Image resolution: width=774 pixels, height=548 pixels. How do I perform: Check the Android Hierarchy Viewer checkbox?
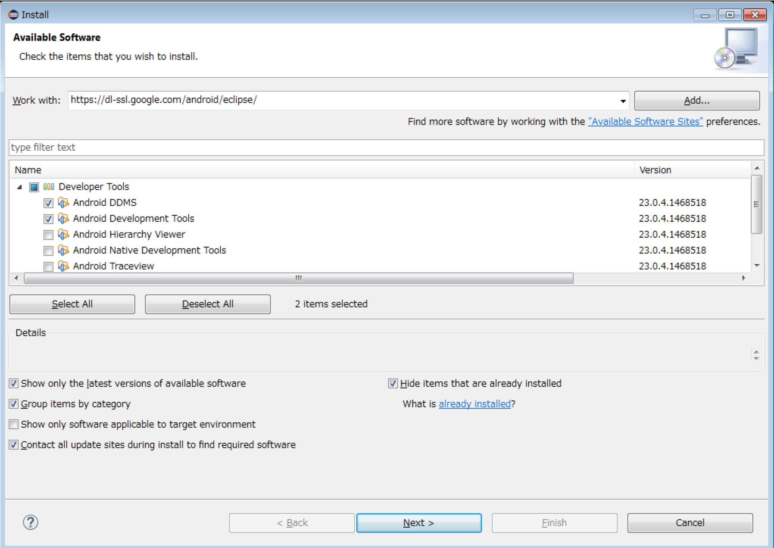(x=48, y=235)
